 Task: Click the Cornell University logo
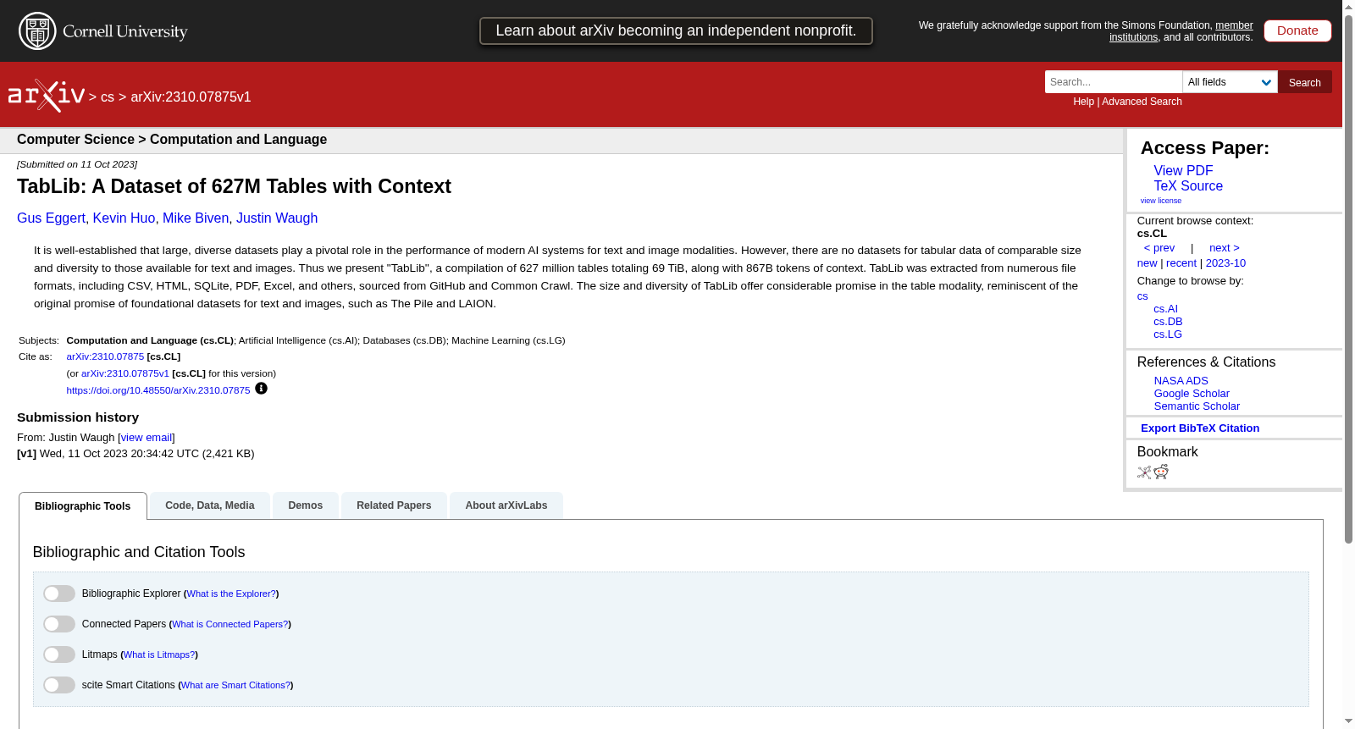click(103, 31)
